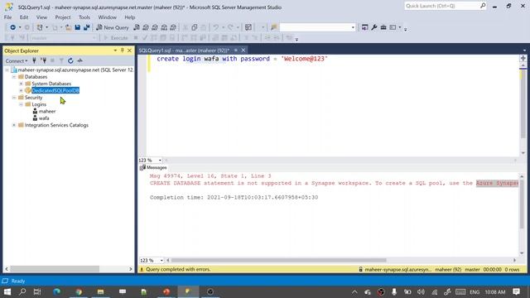The image size is (530, 298).
Task: Open the Messages pane 123 % zoom dropdown
Action: click(161, 261)
